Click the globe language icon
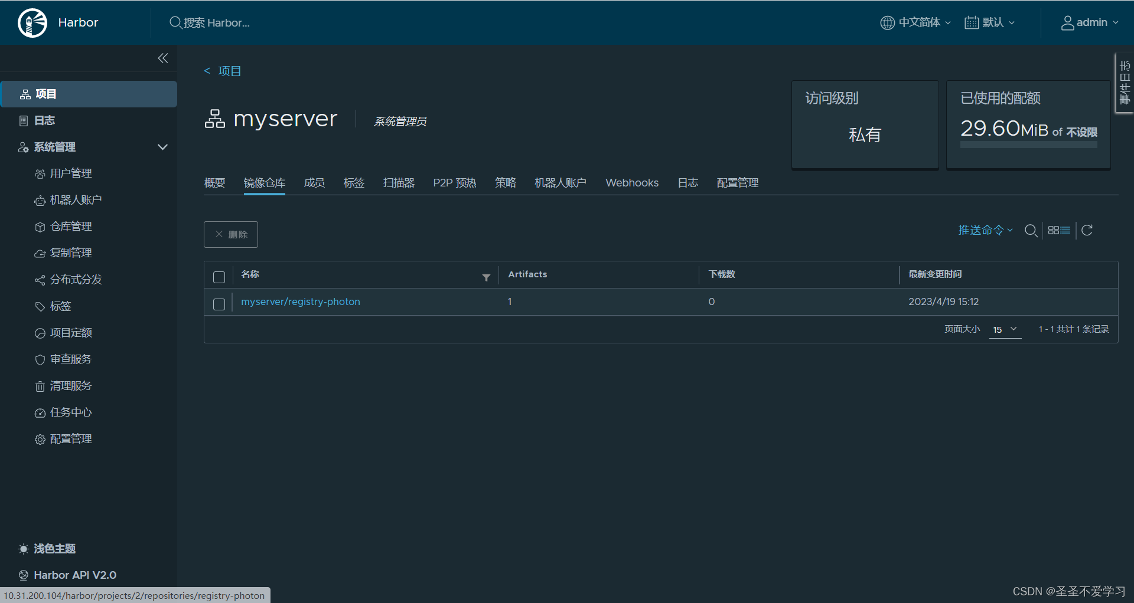 click(887, 22)
